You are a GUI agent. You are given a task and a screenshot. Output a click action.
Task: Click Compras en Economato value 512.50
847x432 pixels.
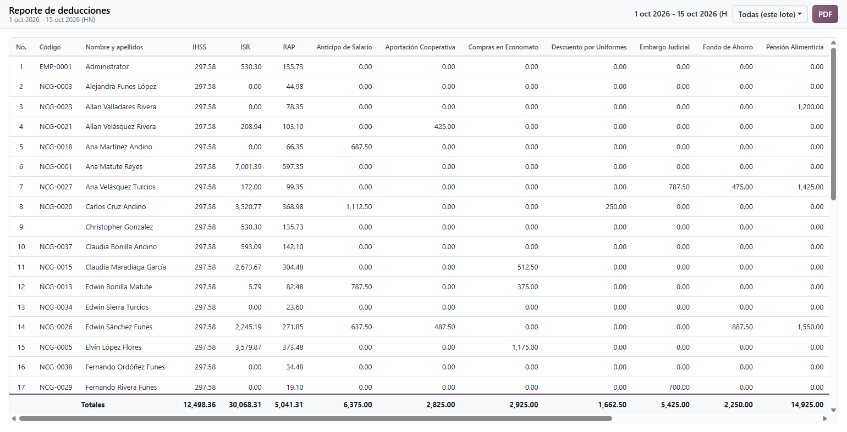(528, 267)
